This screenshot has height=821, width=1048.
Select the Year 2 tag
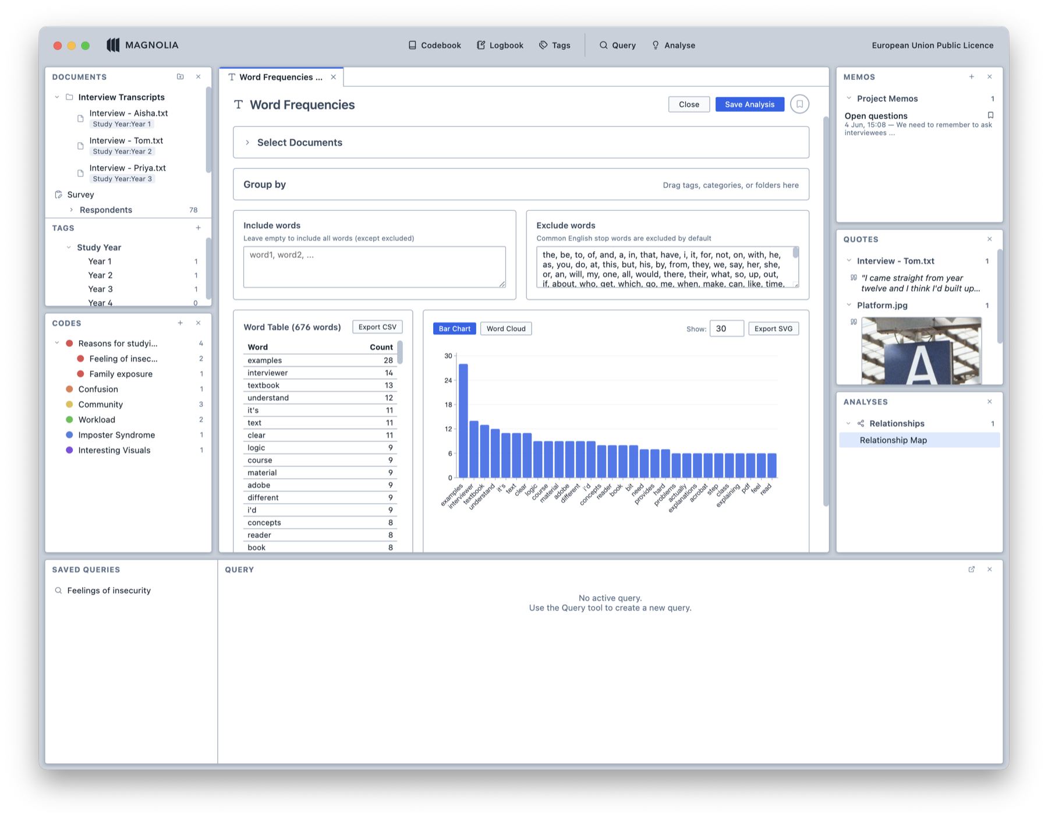coord(100,275)
